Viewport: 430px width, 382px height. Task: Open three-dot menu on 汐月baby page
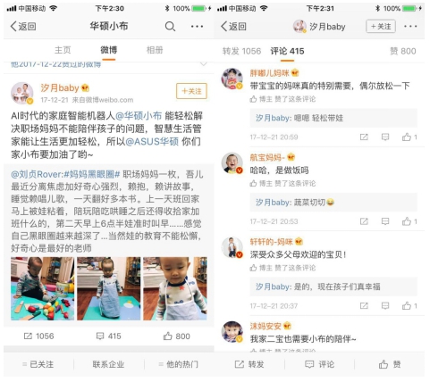click(410, 27)
